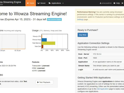Click the Stream Name row label
The height and width of the screenshot is (93, 124).
click(84, 66)
